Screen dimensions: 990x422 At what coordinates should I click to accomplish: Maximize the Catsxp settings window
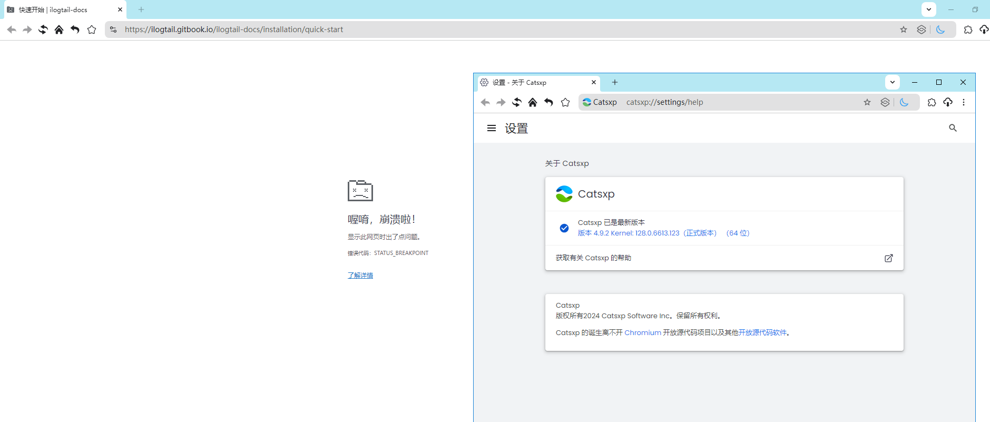pyautogui.click(x=939, y=82)
